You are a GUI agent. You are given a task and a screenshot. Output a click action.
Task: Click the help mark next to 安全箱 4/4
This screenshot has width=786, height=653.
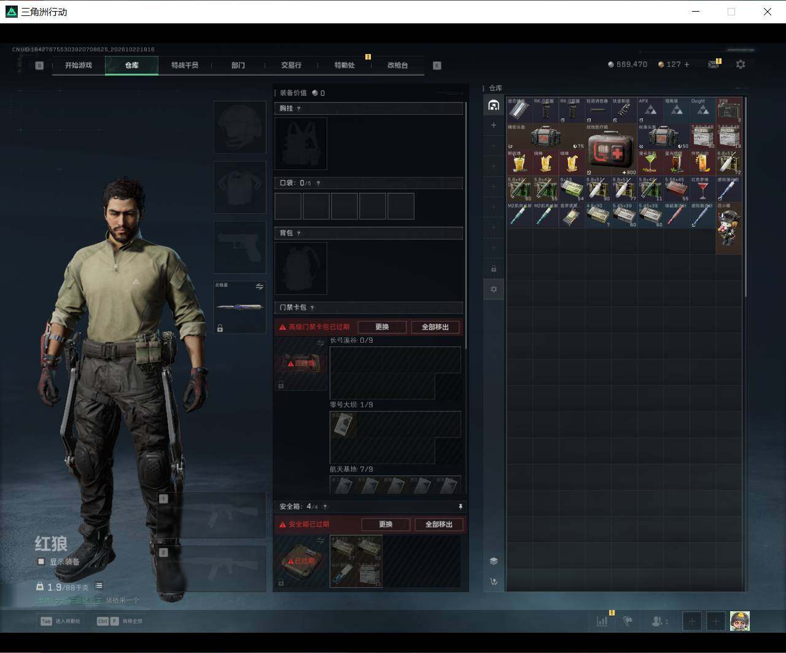tap(325, 507)
